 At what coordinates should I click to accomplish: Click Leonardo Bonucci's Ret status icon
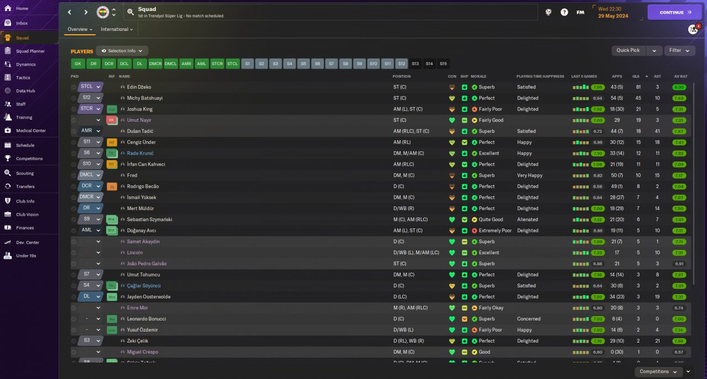(x=112, y=319)
